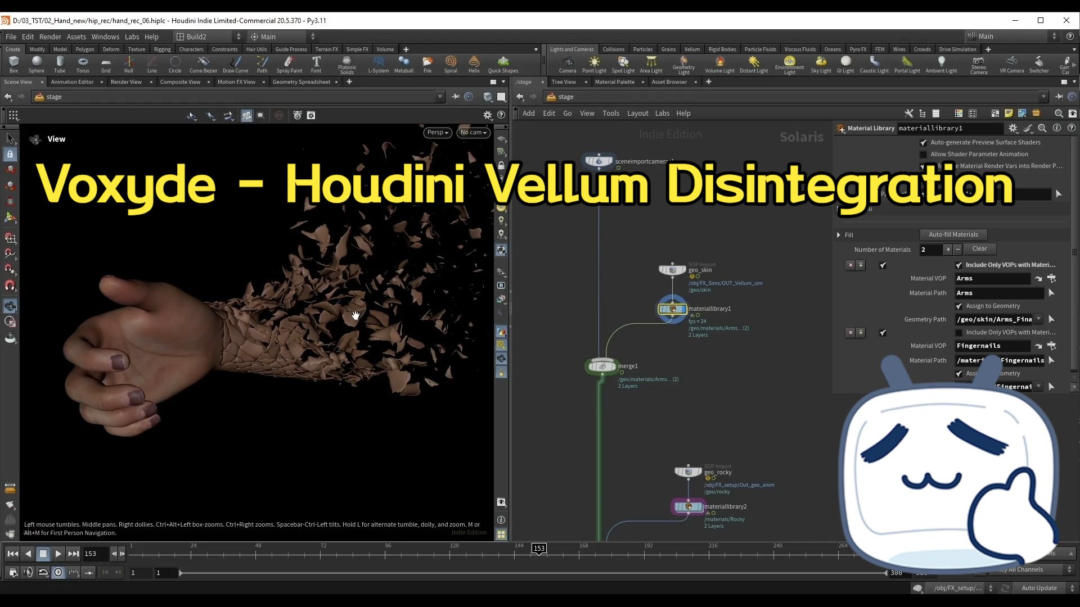The width and height of the screenshot is (1080, 607).
Task: Enable Include Only VOPs for Fingernails material
Action: coord(959,333)
